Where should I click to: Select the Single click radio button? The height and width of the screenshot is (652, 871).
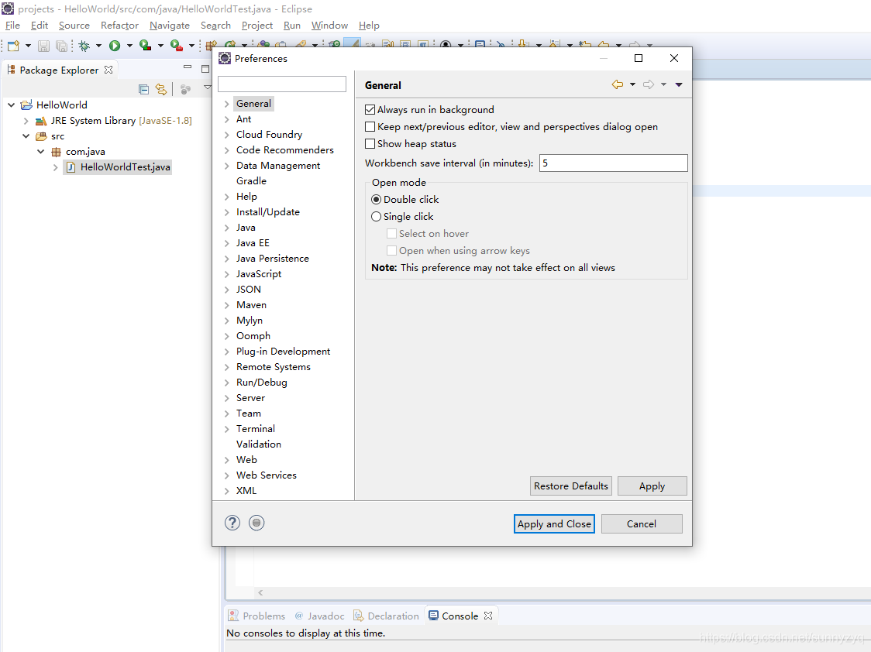(376, 216)
